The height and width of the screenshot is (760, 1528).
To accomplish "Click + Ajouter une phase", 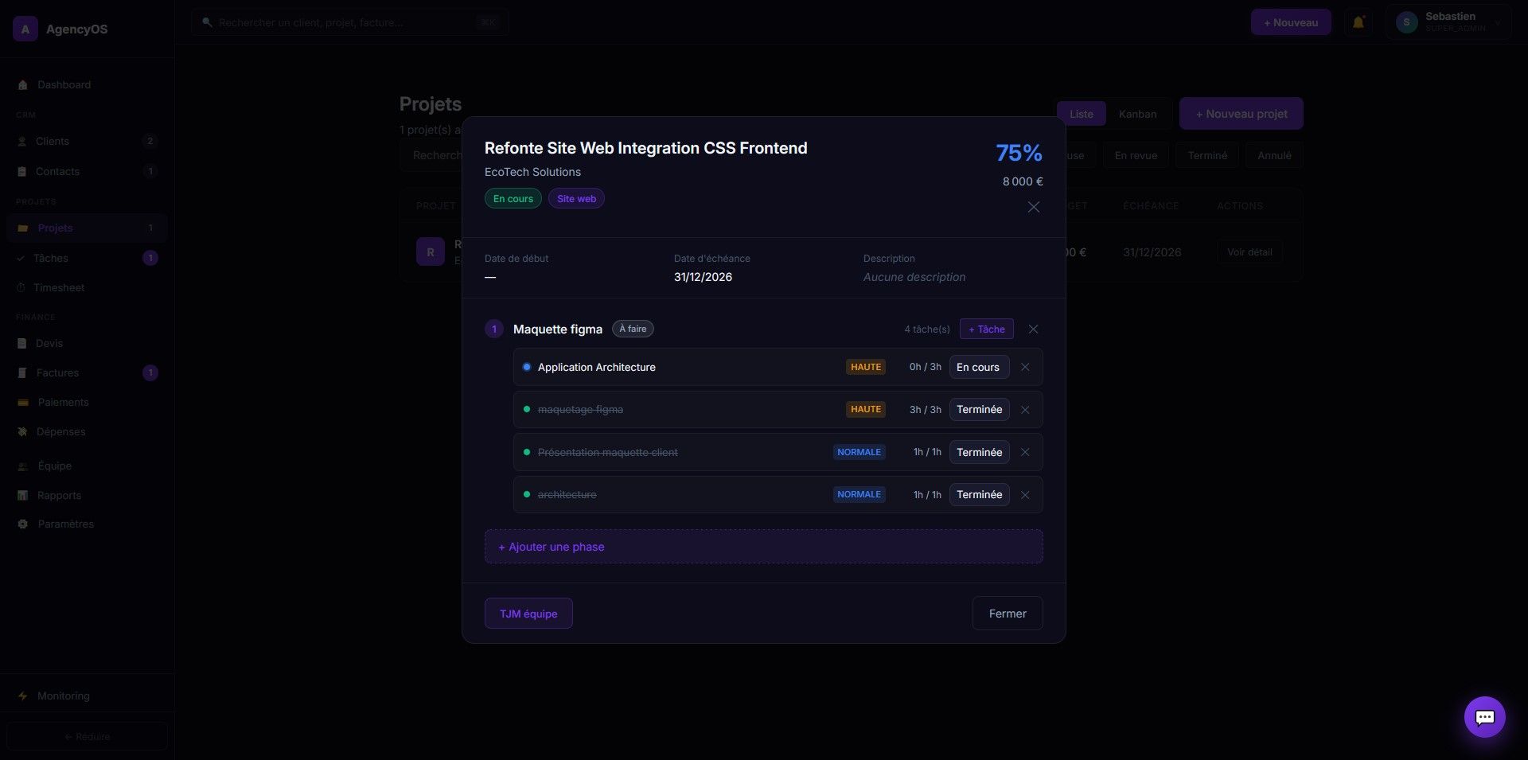I will 763,547.
